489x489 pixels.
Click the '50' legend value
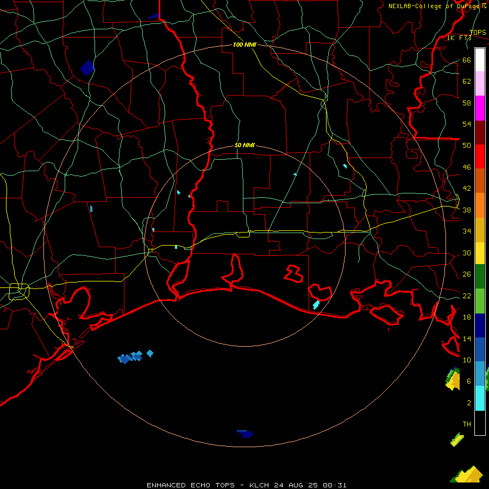[467, 146]
